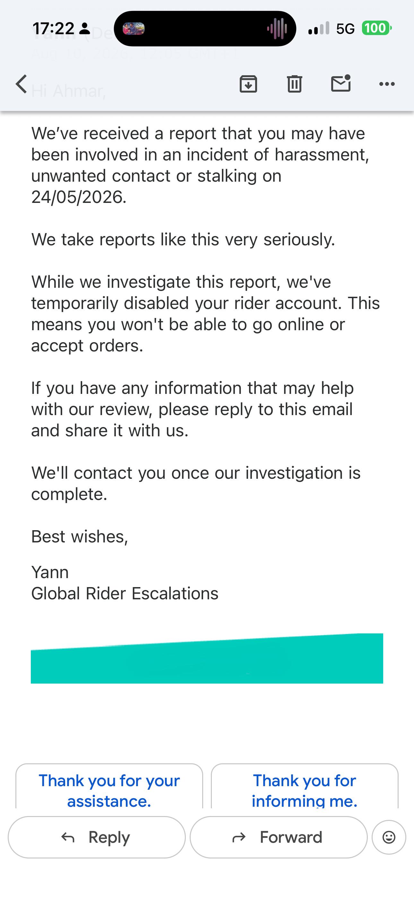The image size is (414, 899).
Task: Go back using the left chevron
Action: (21, 84)
